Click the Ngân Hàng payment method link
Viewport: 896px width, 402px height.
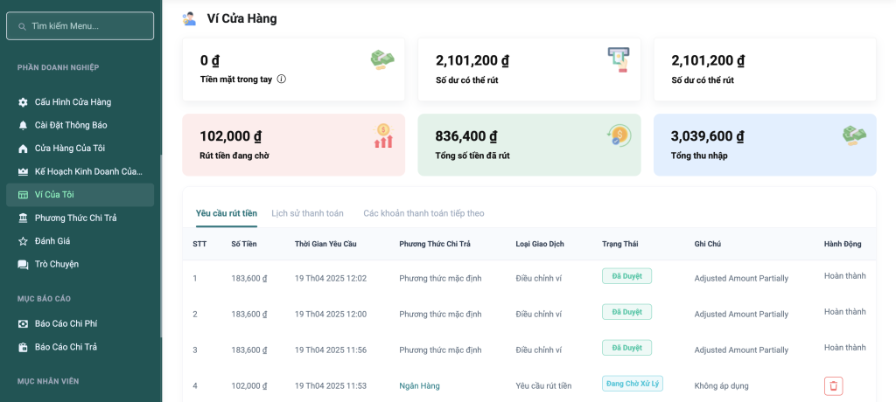point(419,385)
